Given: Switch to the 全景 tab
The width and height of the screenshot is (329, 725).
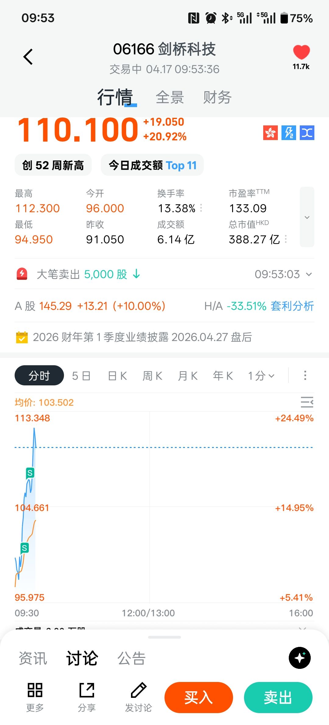Looking at the screenshot, I should tap(170, 98).
